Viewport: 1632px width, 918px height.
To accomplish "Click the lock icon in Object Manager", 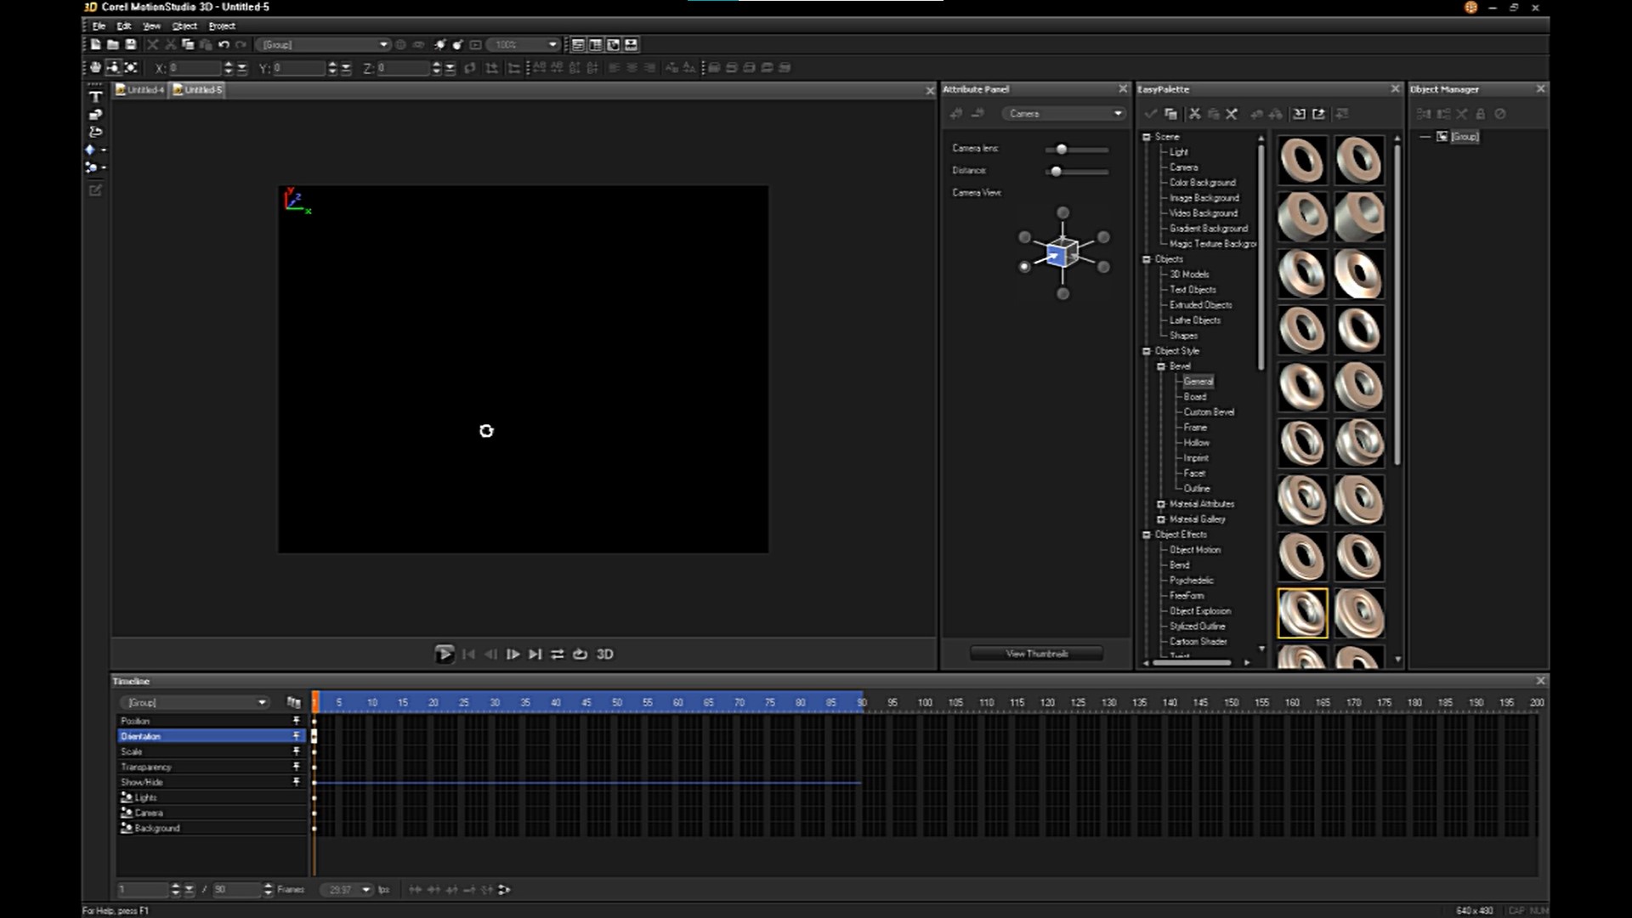I will [1482, 113].
